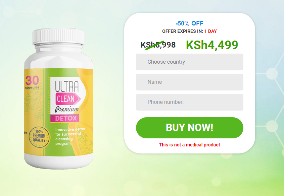Click the ULTRA brand text on label
This screenshot has width=284, height=196.
click(x=67, y=86)
